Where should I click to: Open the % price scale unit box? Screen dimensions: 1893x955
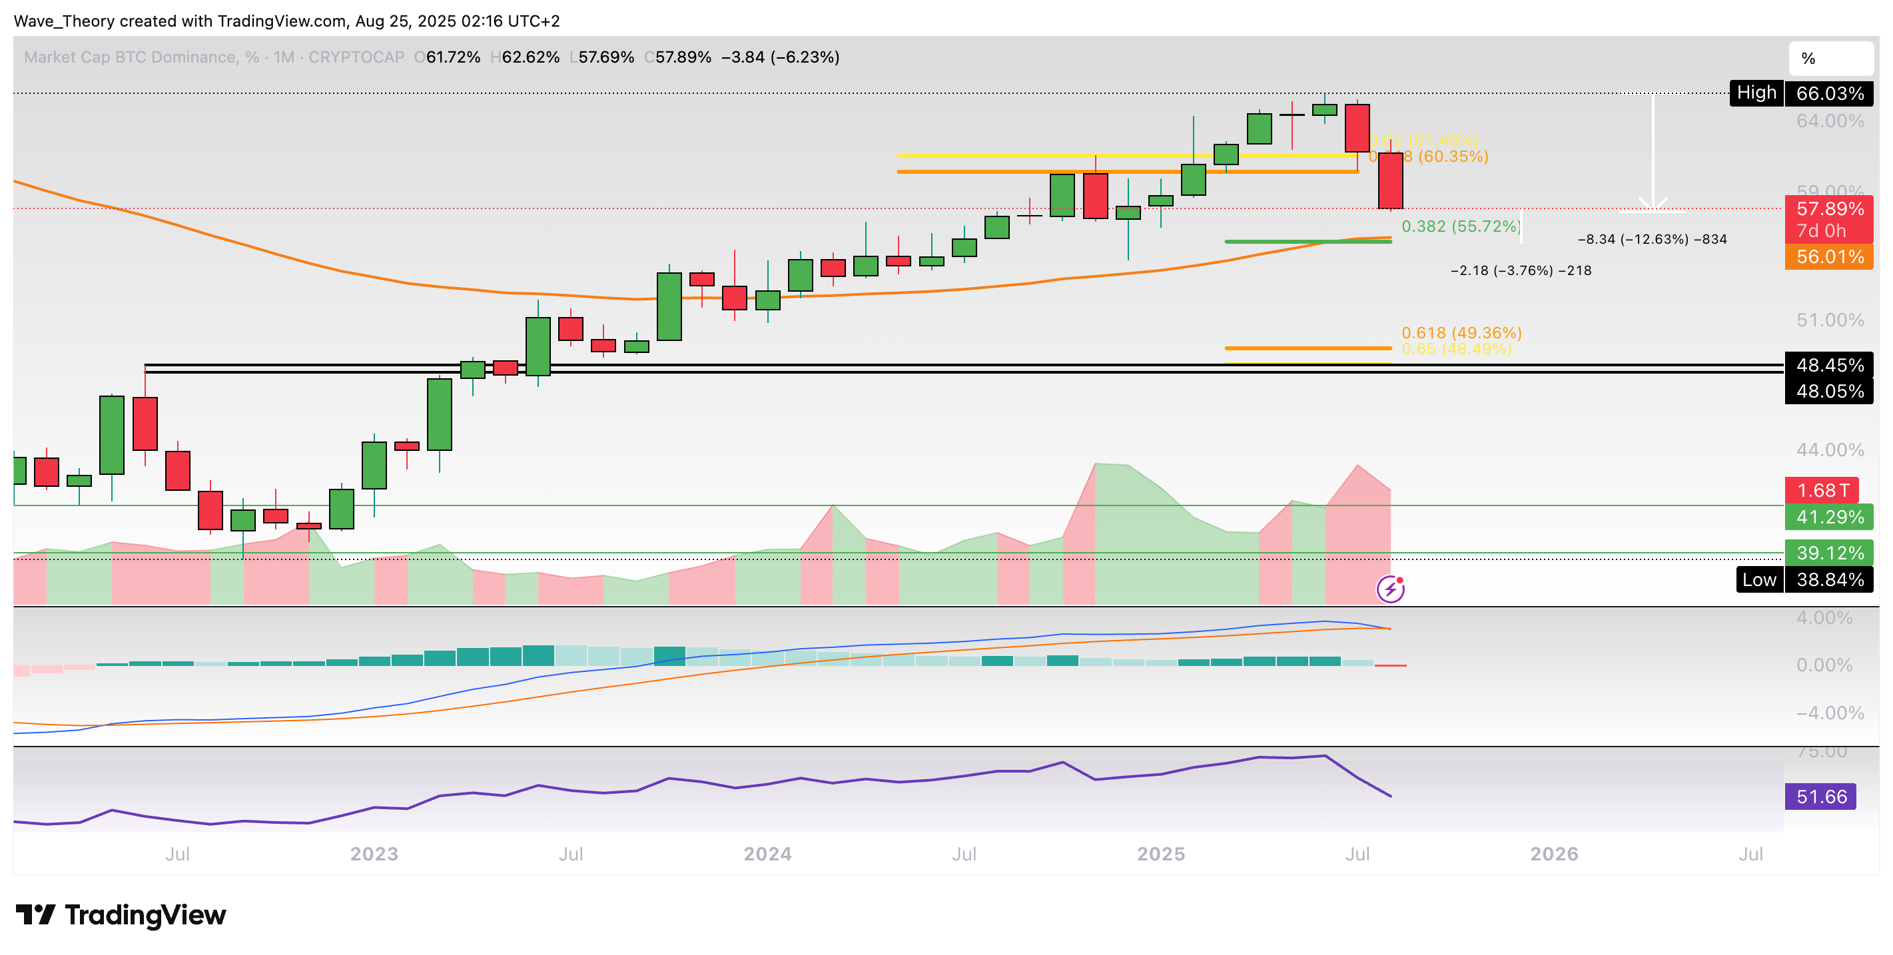1830,58
